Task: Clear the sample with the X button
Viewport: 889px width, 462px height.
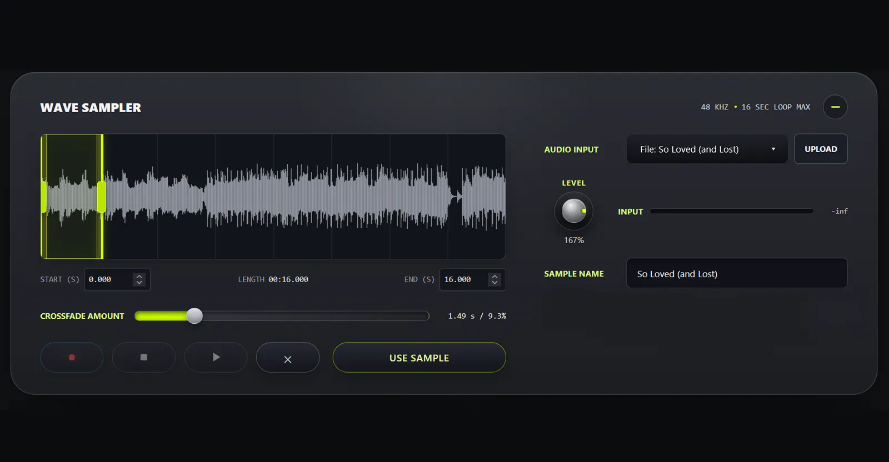Action: 288,358
